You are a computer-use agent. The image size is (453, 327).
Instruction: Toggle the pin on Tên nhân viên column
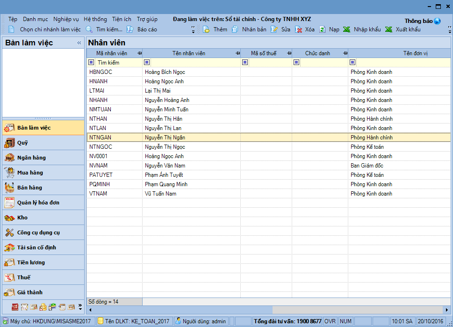pyautogui.click(x=237, y=53)
